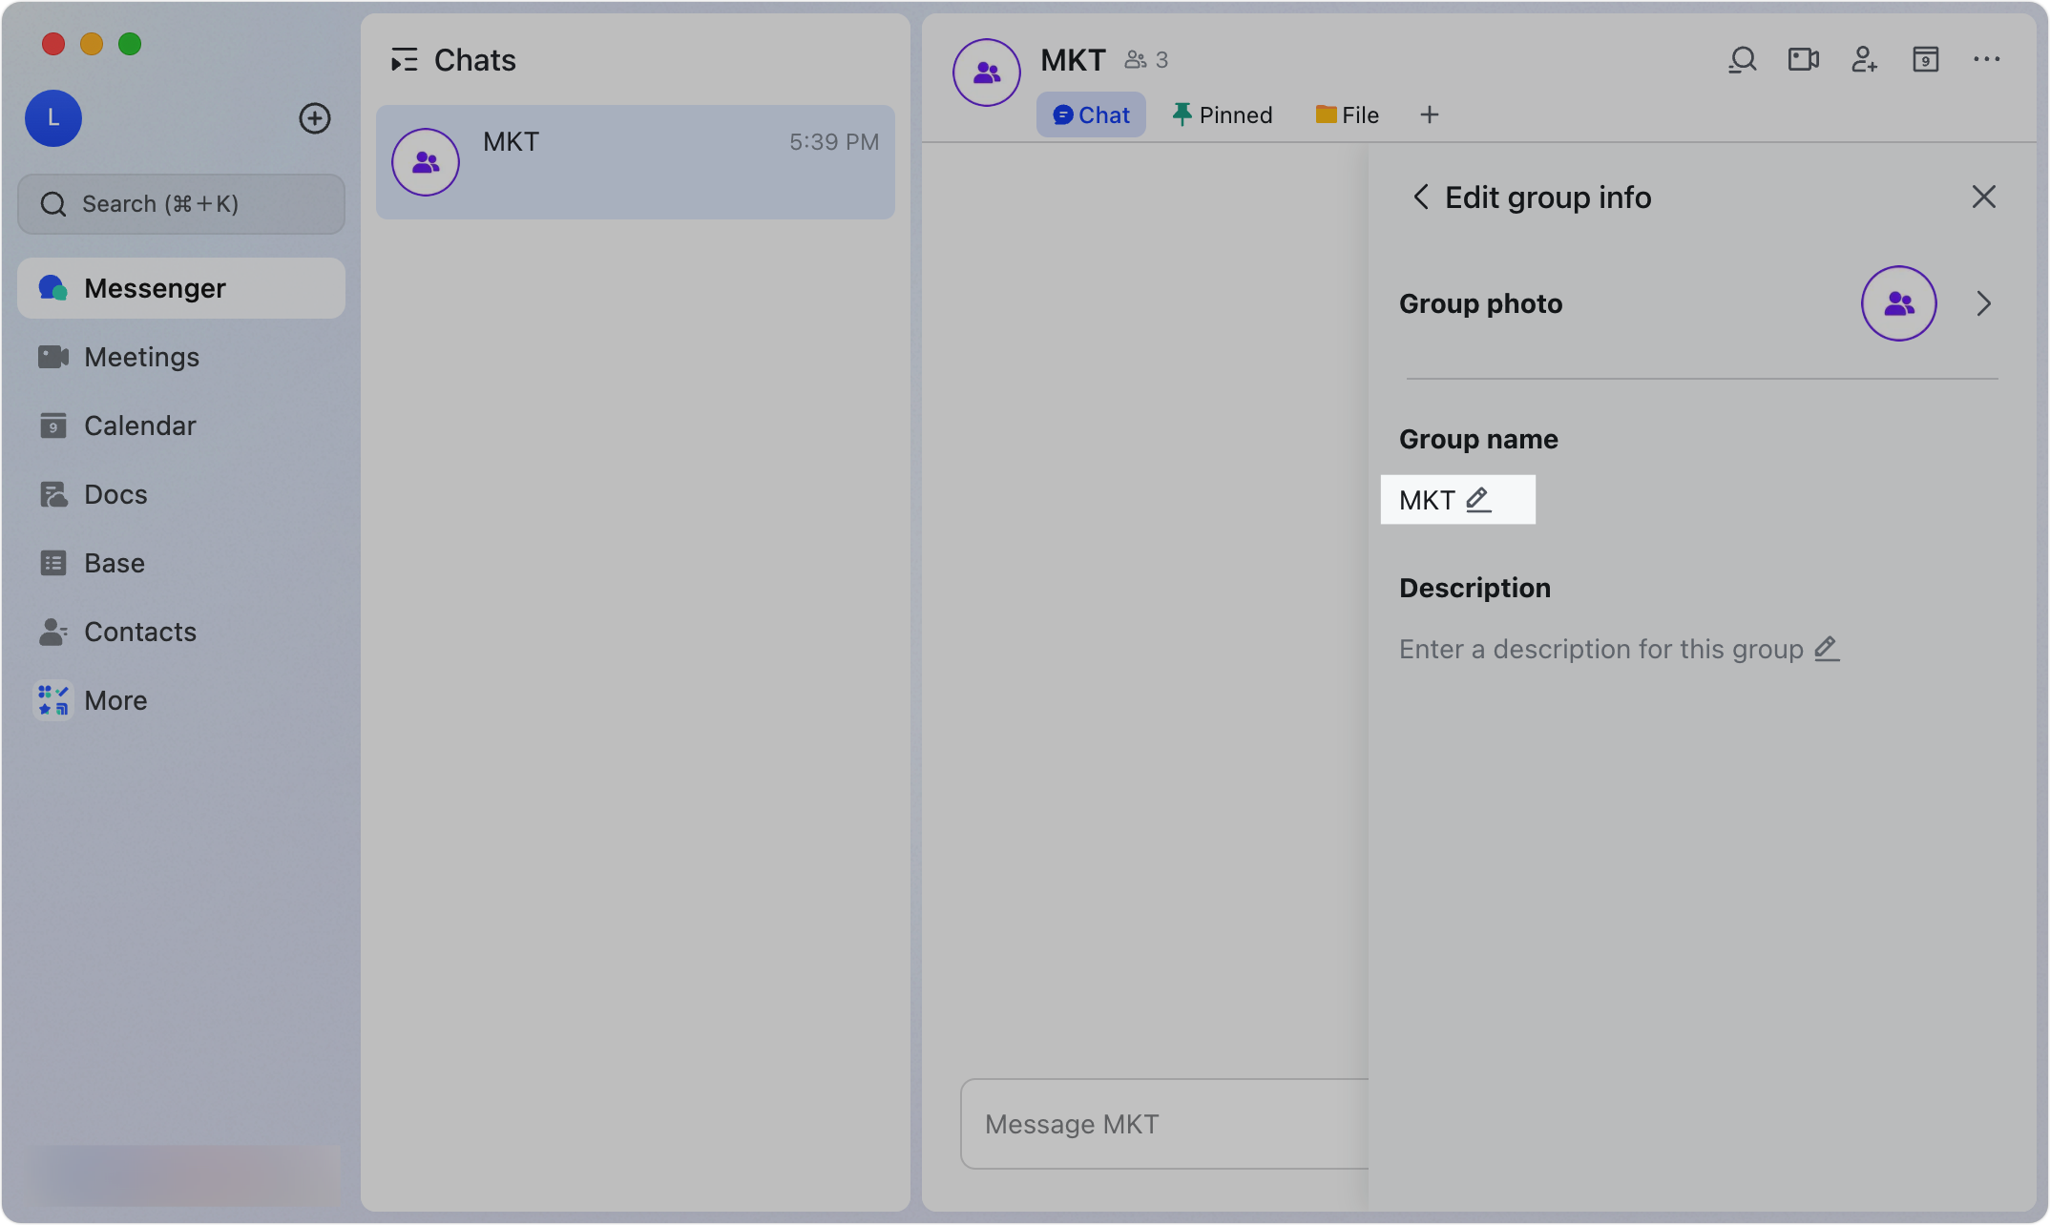
Task: Go back from Edit group info
Action: click(1420, 197)
